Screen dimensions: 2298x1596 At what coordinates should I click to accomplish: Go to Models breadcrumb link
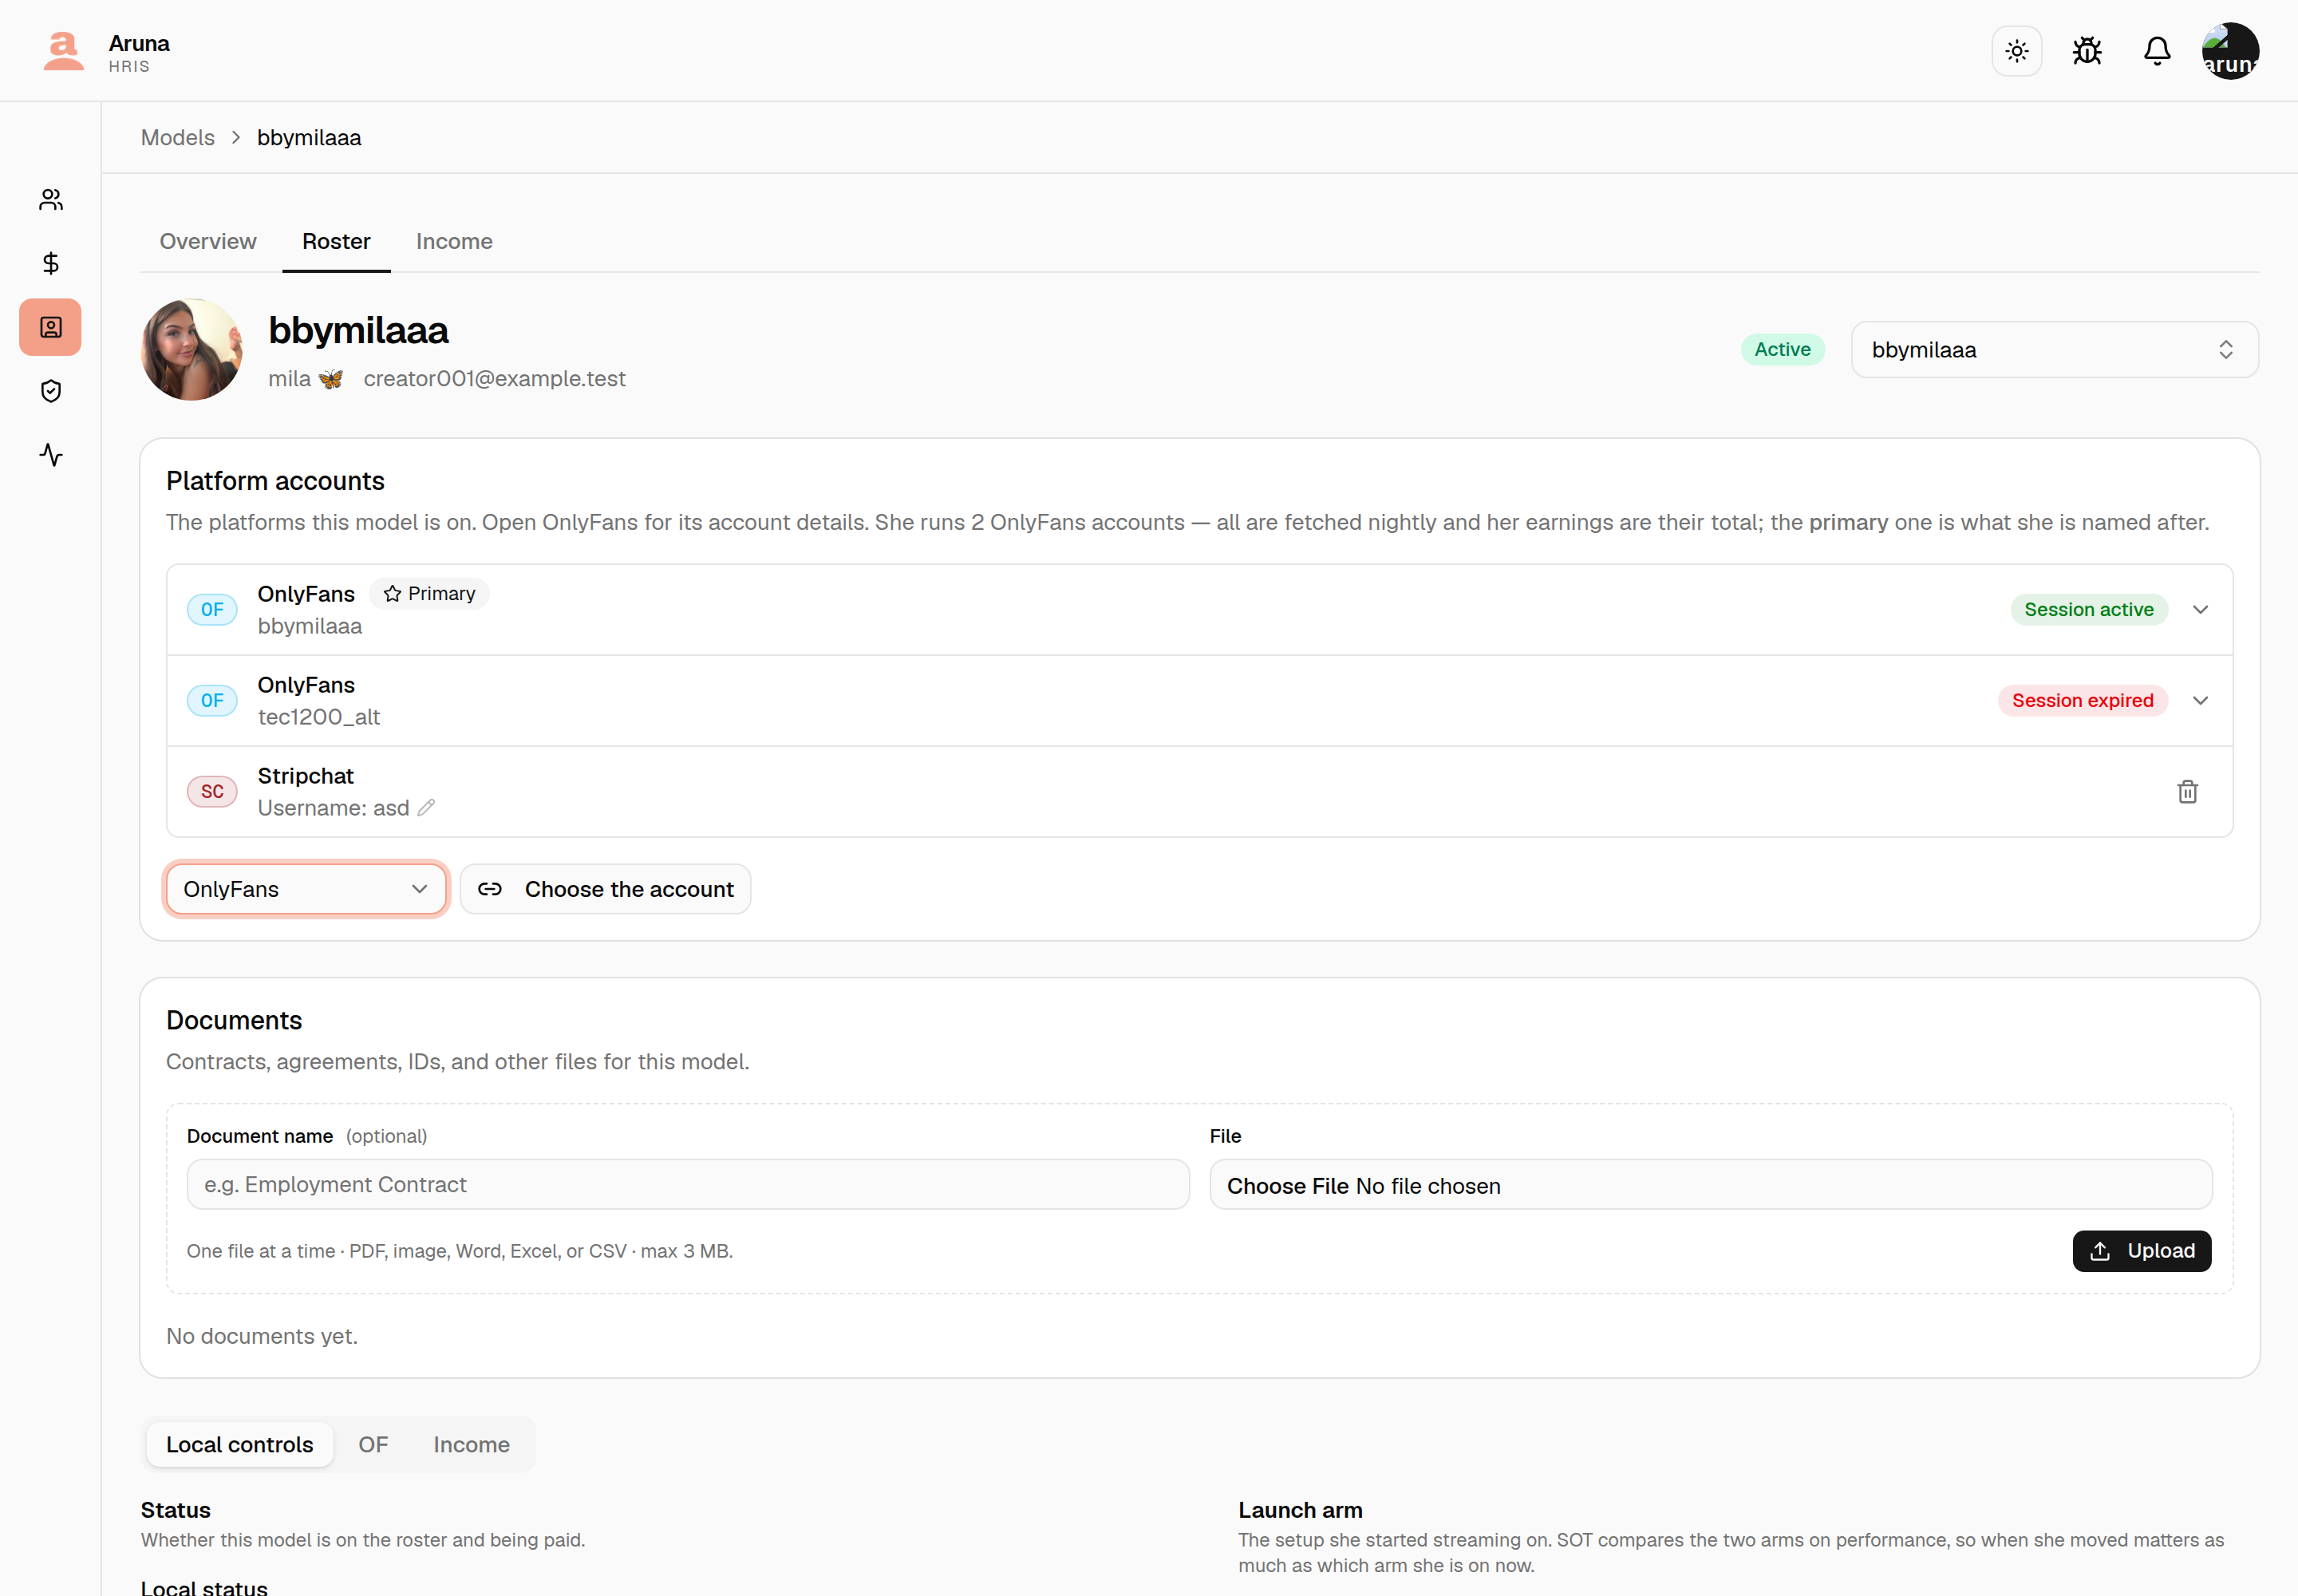(178, 138)
